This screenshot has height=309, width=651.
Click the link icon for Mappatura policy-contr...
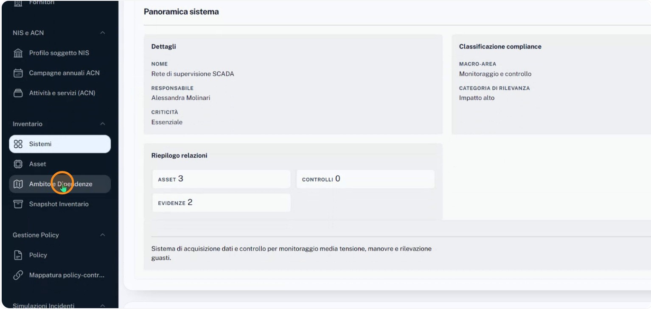(18, 275)
